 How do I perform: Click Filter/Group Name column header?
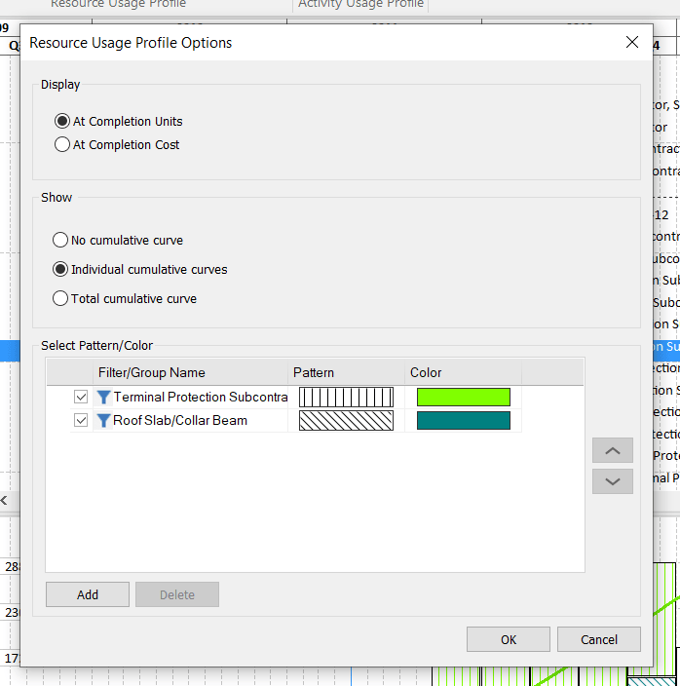click(190, 372)
